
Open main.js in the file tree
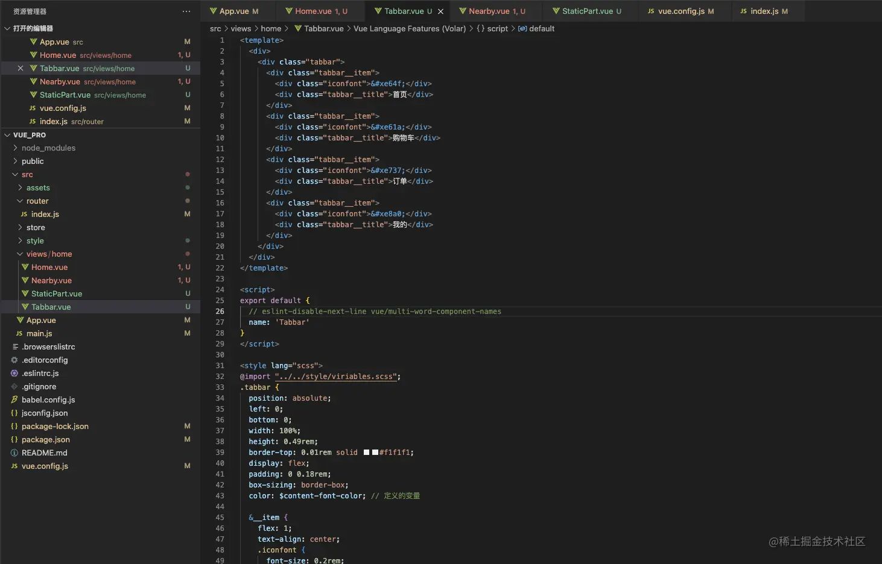100,333
